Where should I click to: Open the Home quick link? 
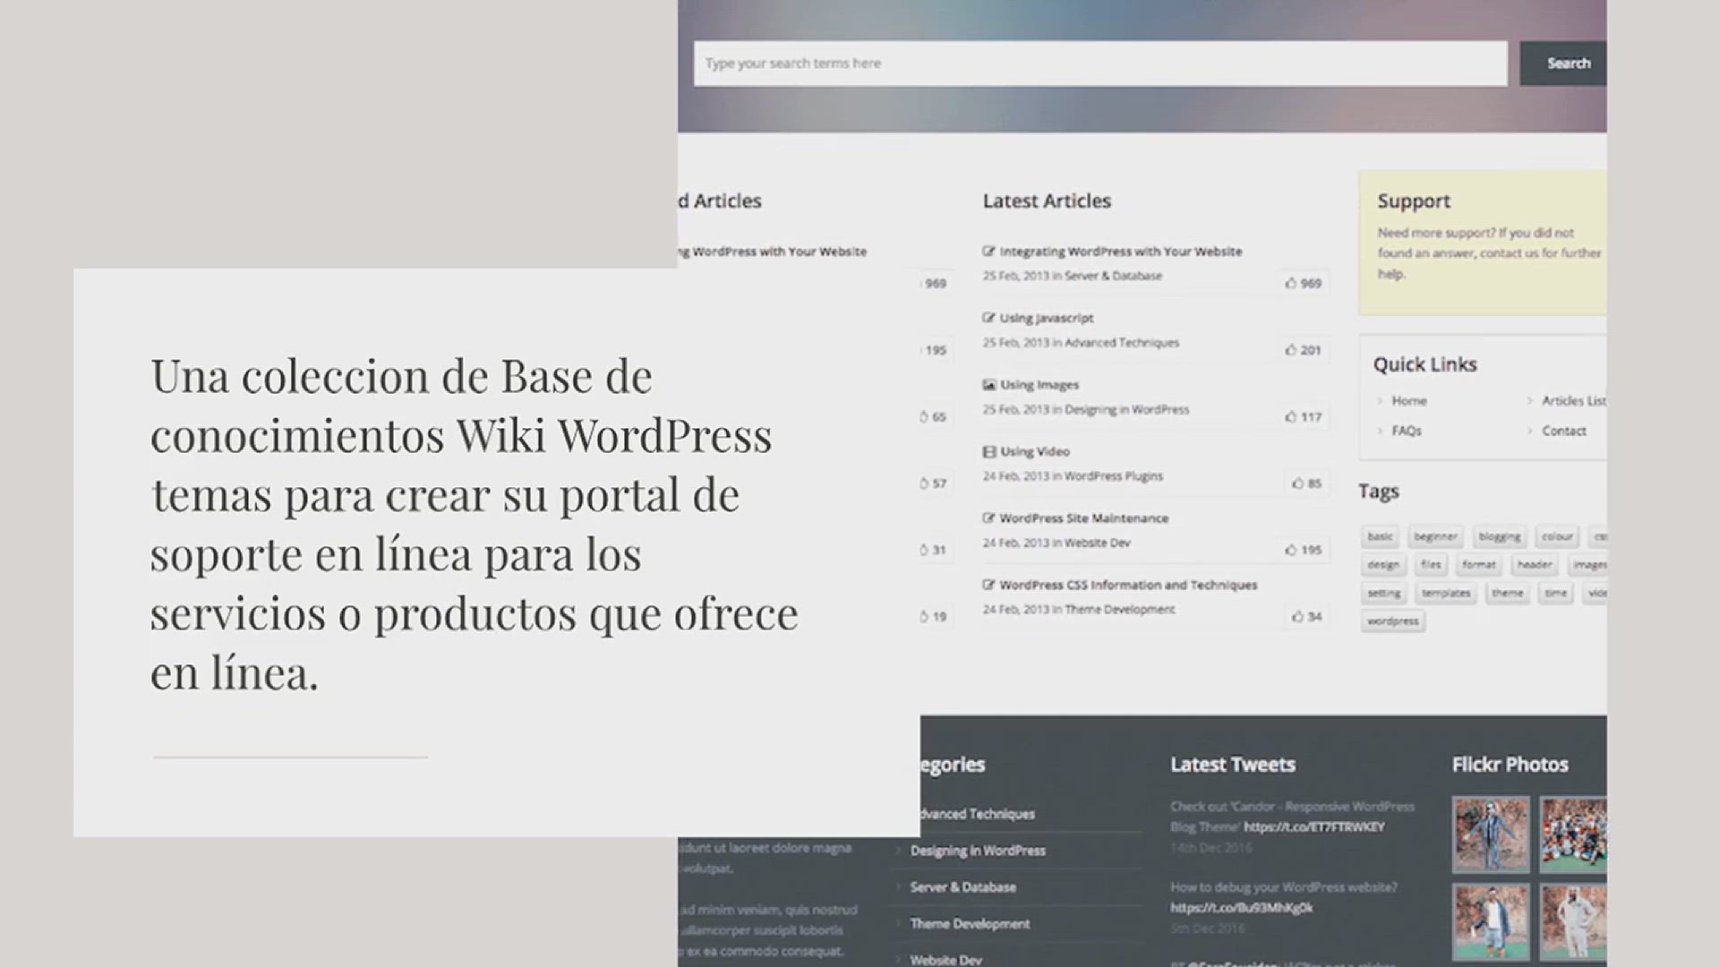1408,401
